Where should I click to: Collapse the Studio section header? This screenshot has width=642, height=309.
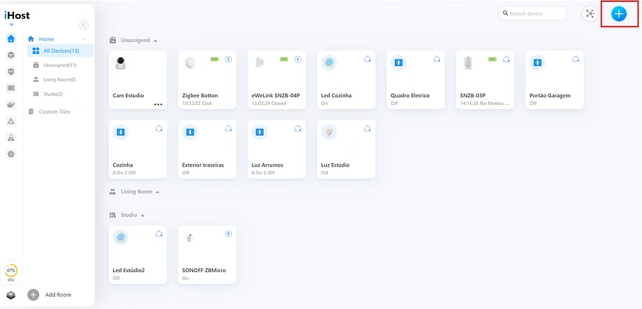tap(142, 215)
